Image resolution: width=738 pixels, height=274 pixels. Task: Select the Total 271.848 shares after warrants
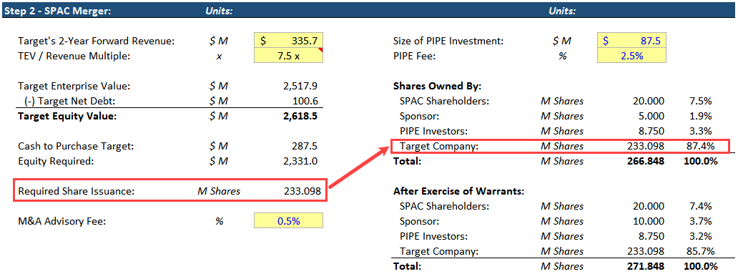coord(646,266)
